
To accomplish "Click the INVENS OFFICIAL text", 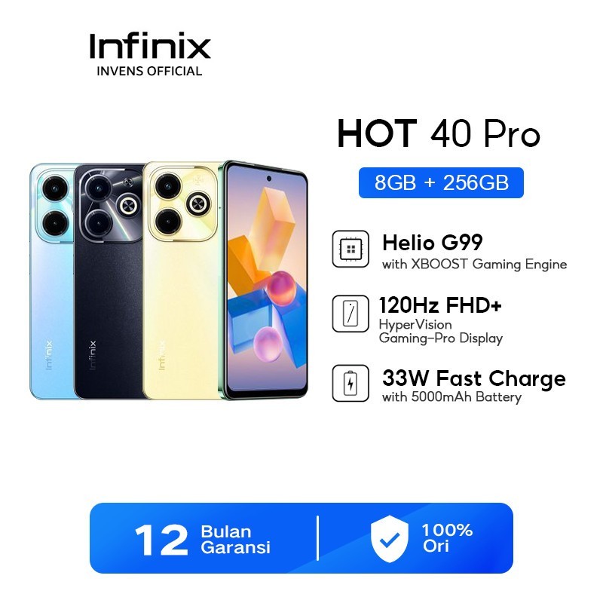I will [x=149, y=71].
